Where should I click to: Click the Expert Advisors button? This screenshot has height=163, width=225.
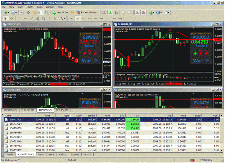(x=87, y=13)
